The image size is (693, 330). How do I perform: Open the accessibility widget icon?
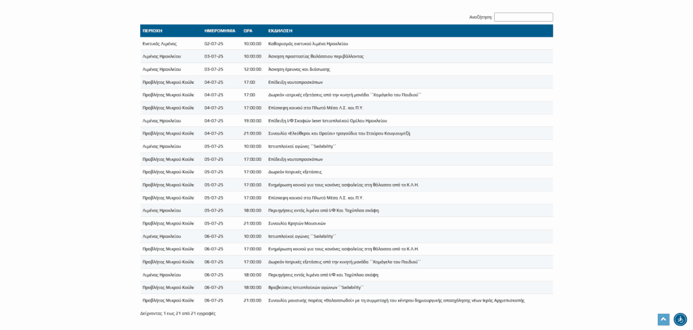coord(680,319)
